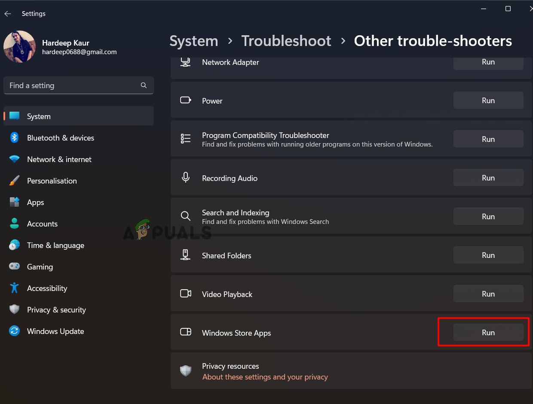Run the Windows Store Apps troubleshooter
Image resolution: width=533 pixels, height=404 pixels.
click(x=488, y=333)
